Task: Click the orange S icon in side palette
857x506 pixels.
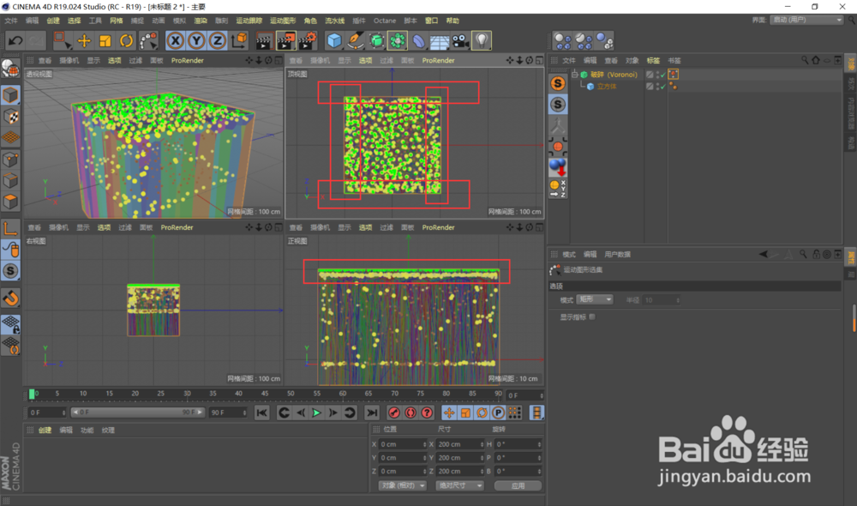Action: coord(558,83)
